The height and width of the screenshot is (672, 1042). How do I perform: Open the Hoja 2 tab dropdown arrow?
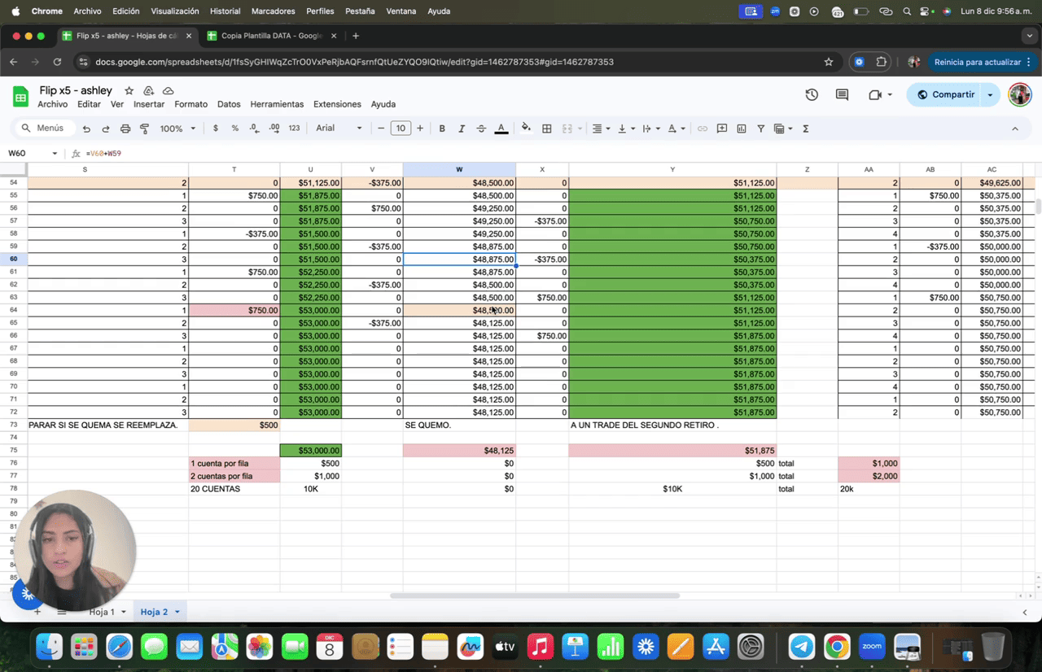tap(177, 612)
